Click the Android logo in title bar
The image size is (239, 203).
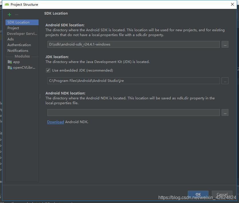(x=7, y=4)
